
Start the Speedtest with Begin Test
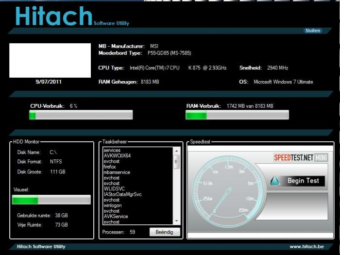[303, 181]
